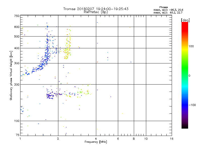Click the colorbar tick label '0'
The width and height of the screenshot is (202, 151).
click(189, 76)
